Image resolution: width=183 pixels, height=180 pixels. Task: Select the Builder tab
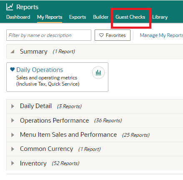coord(101,17)
